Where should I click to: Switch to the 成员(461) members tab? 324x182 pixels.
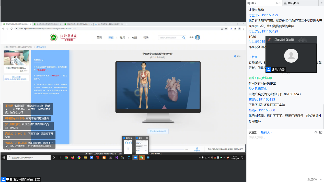(293, 3)
